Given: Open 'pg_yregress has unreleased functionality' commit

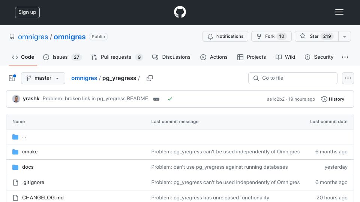Looking at the screenshot, I should 210,198.
